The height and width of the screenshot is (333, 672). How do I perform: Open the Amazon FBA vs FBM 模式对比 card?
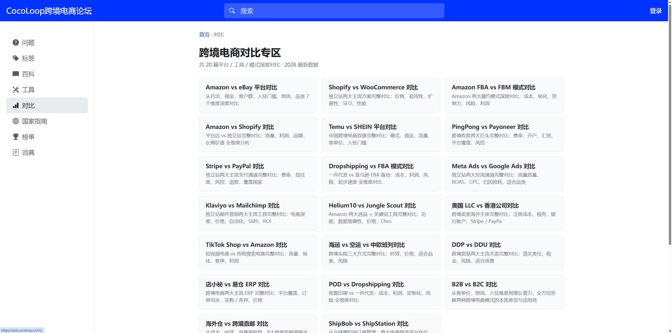[504, 95]
